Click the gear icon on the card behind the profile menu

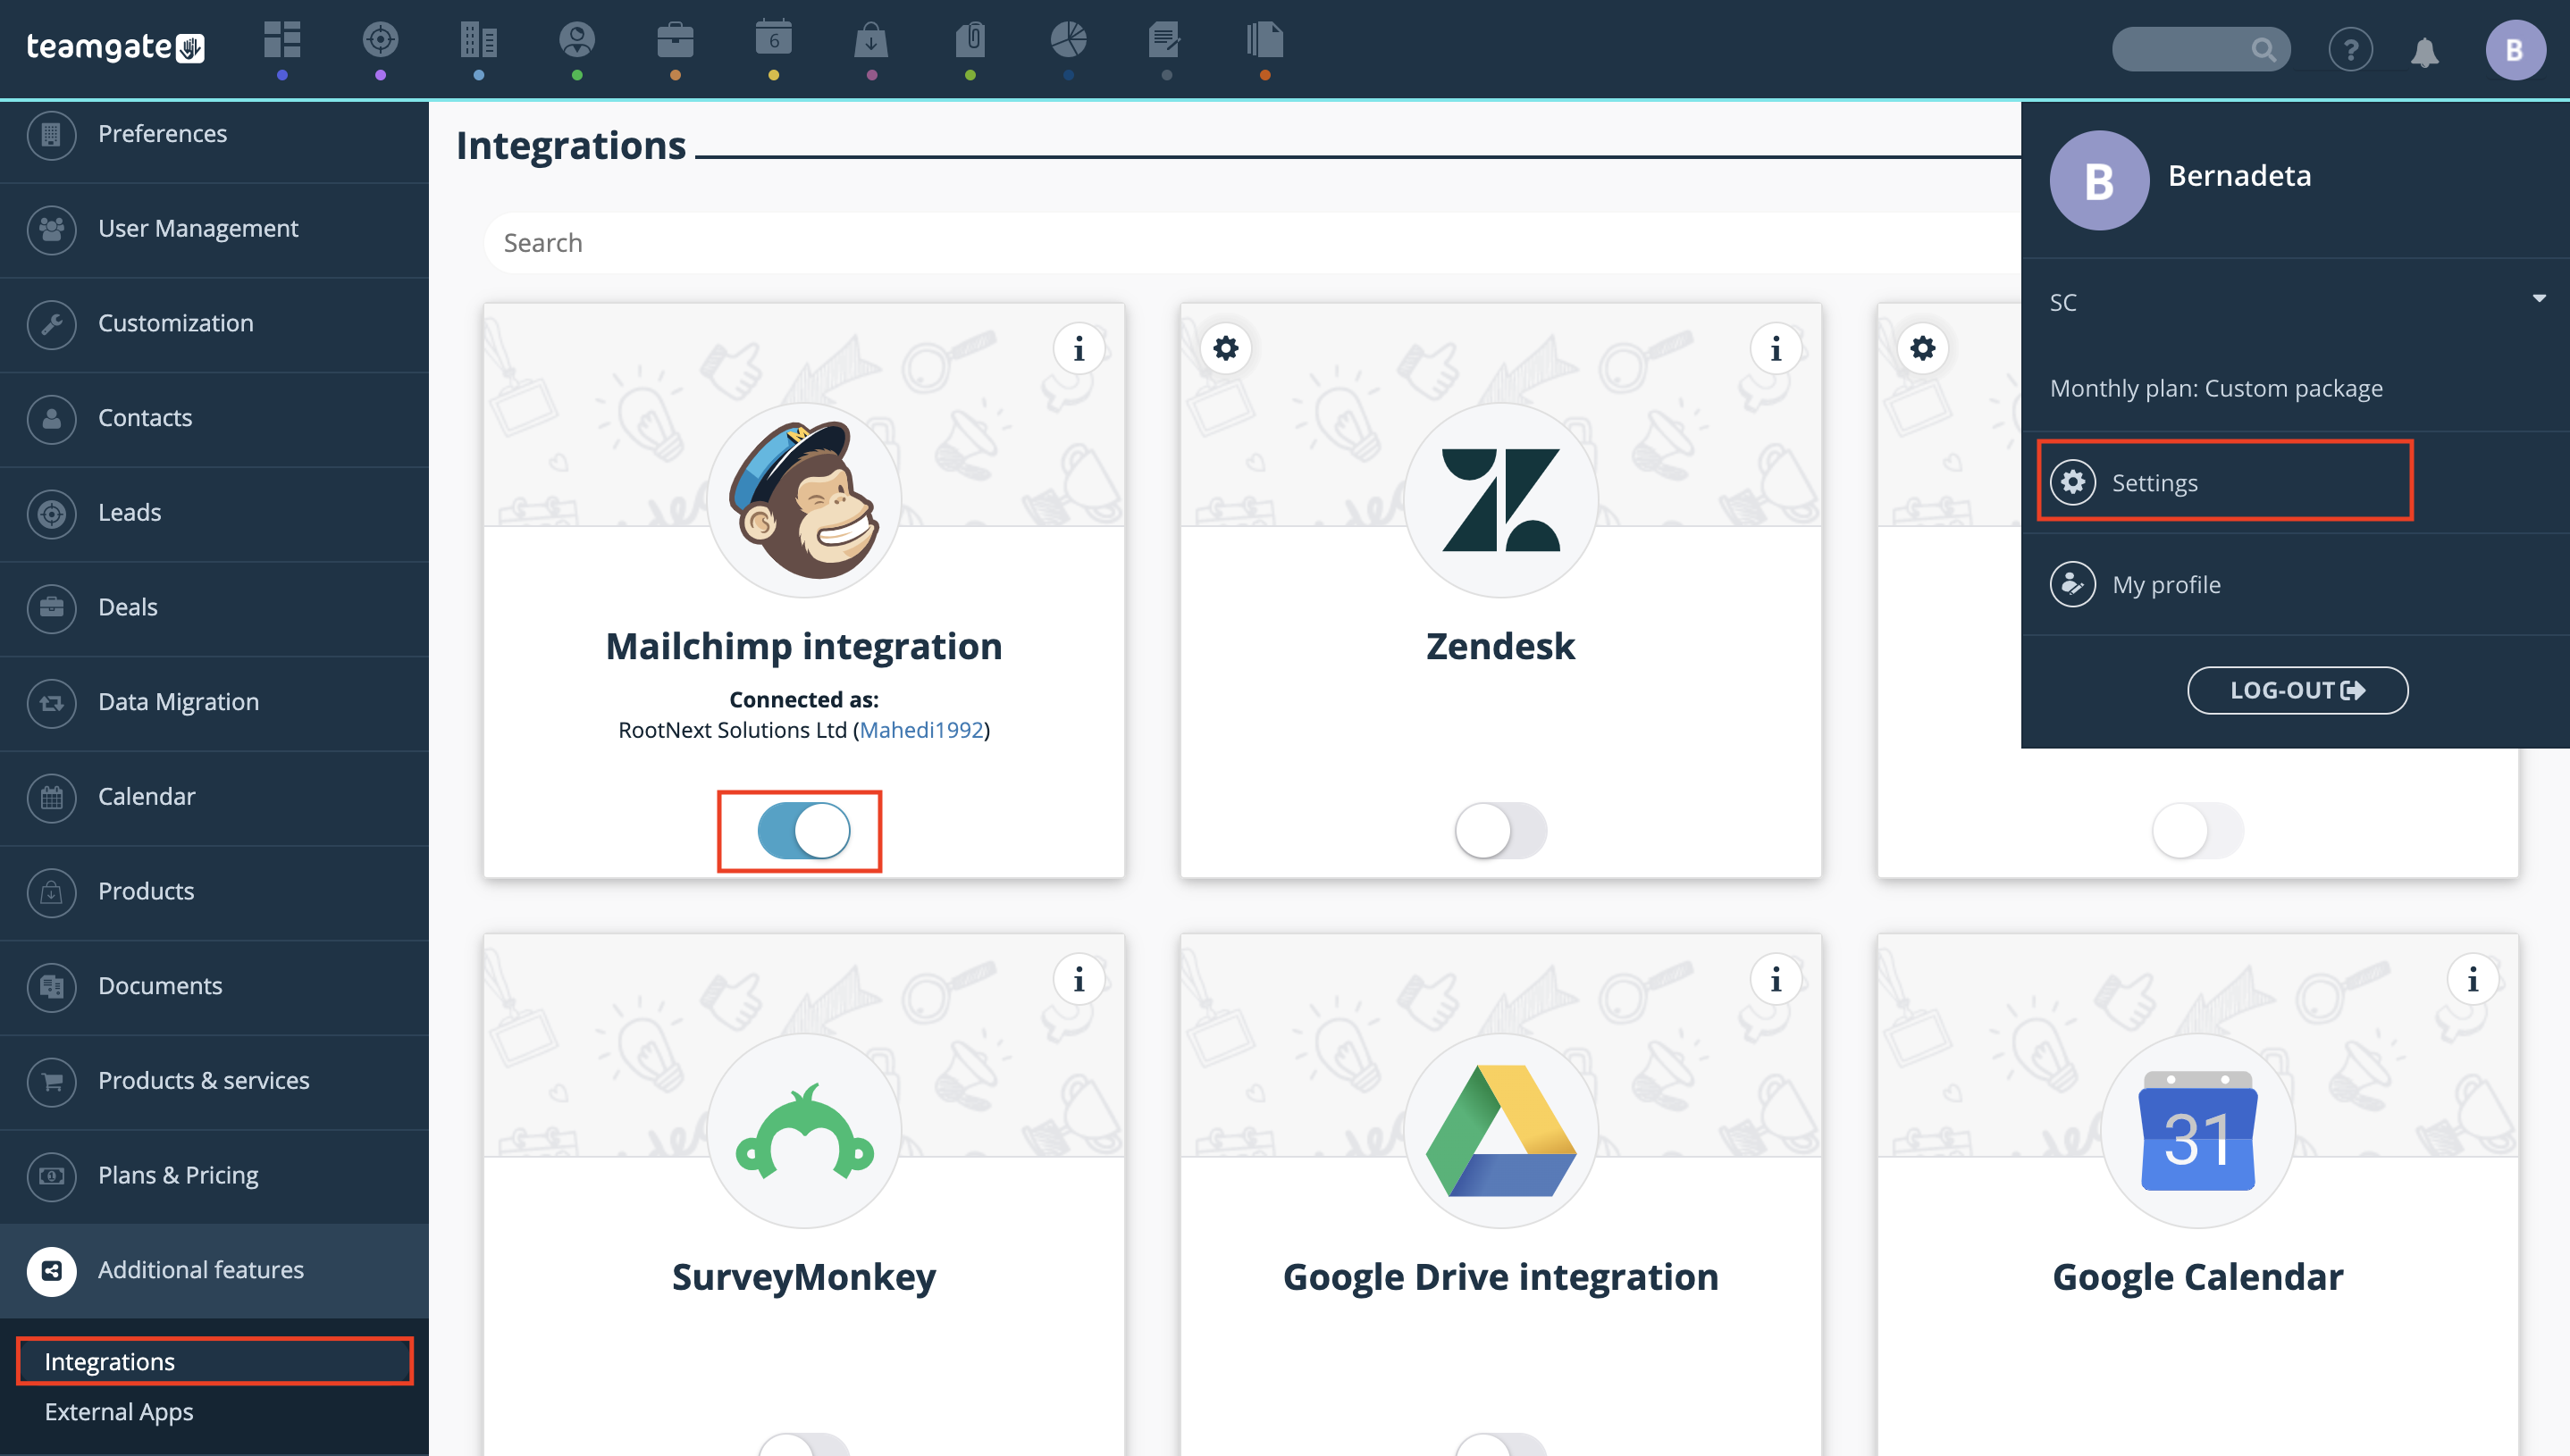tap(1923, 348)
